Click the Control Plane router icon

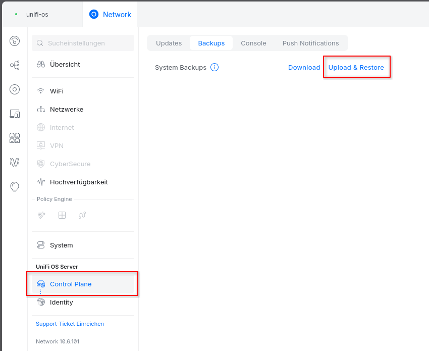pyautogui.click(x=41, y=284)
